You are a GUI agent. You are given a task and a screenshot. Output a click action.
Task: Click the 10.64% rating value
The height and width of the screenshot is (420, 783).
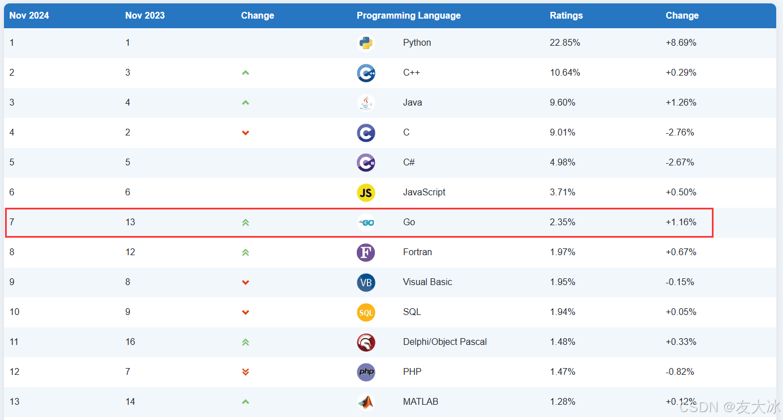click(565, 73)
